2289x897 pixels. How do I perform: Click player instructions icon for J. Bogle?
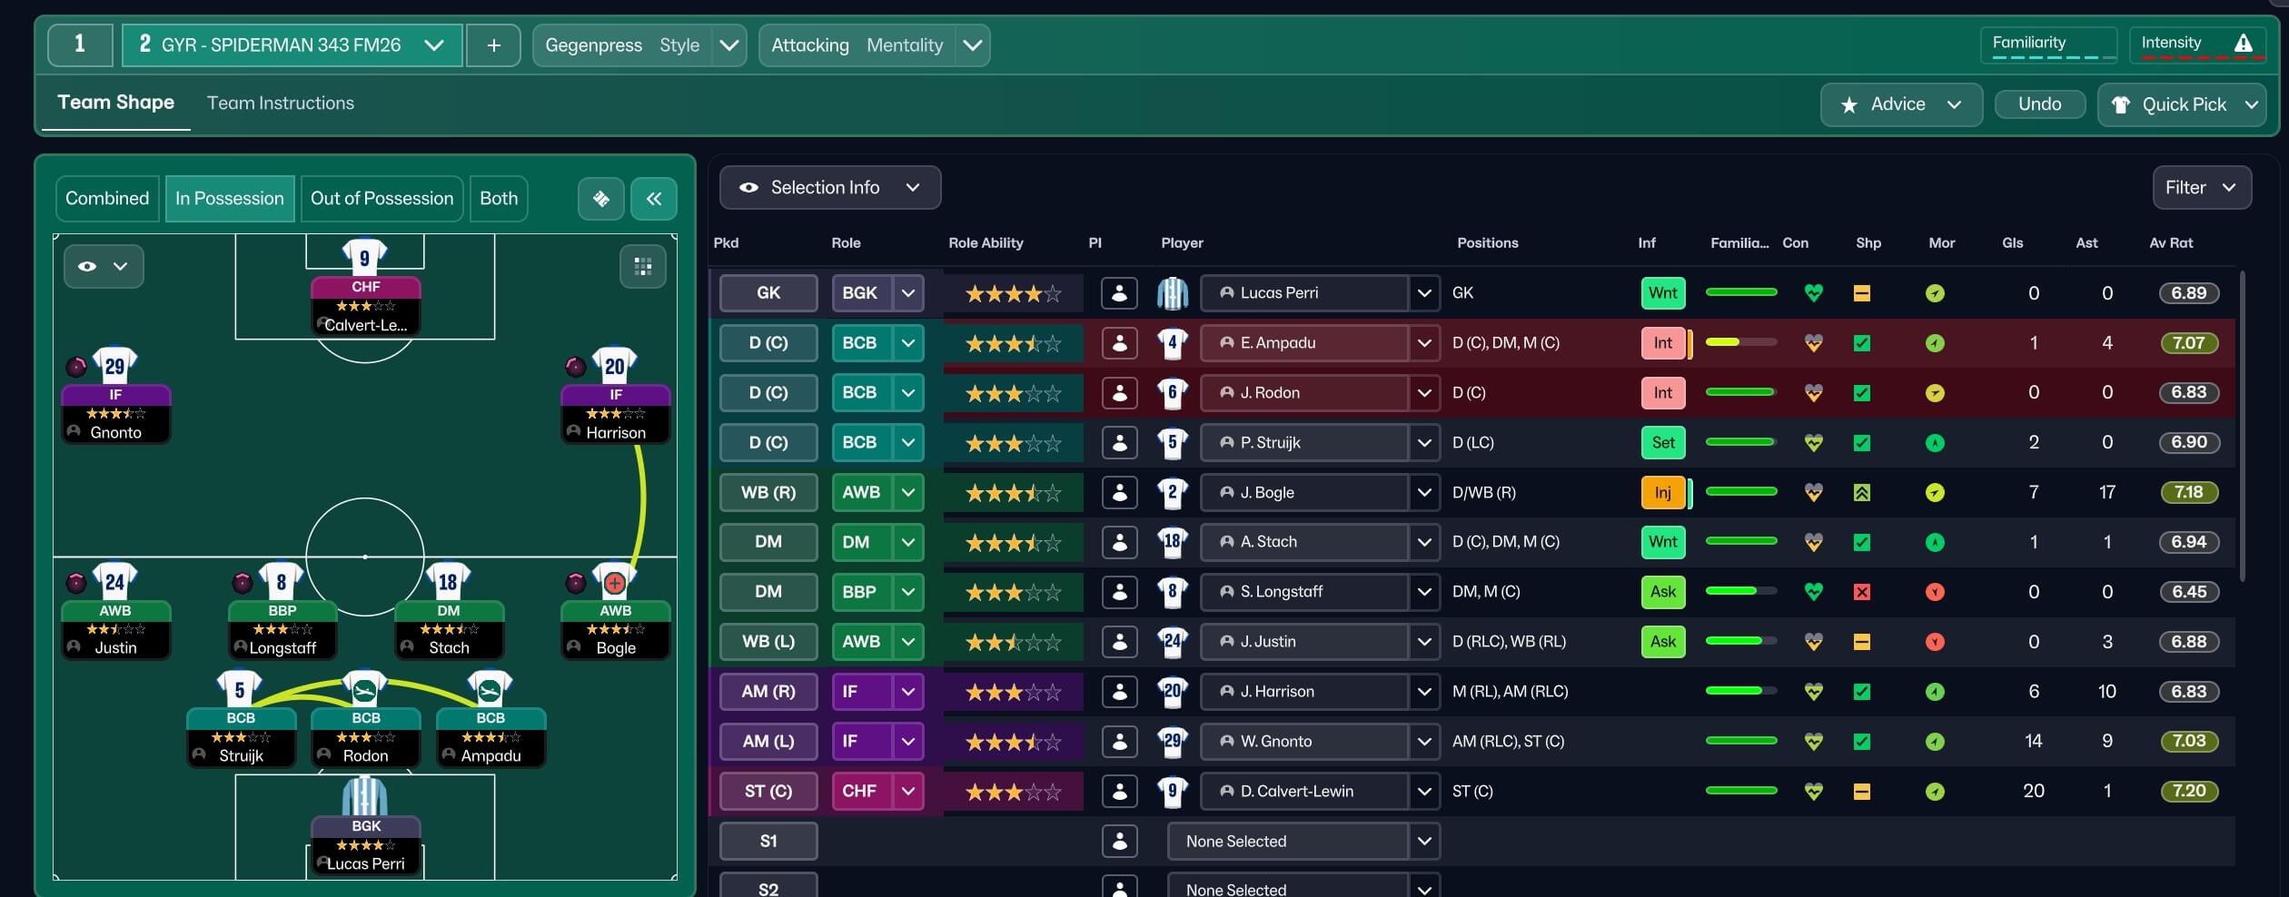point(1119,493)
